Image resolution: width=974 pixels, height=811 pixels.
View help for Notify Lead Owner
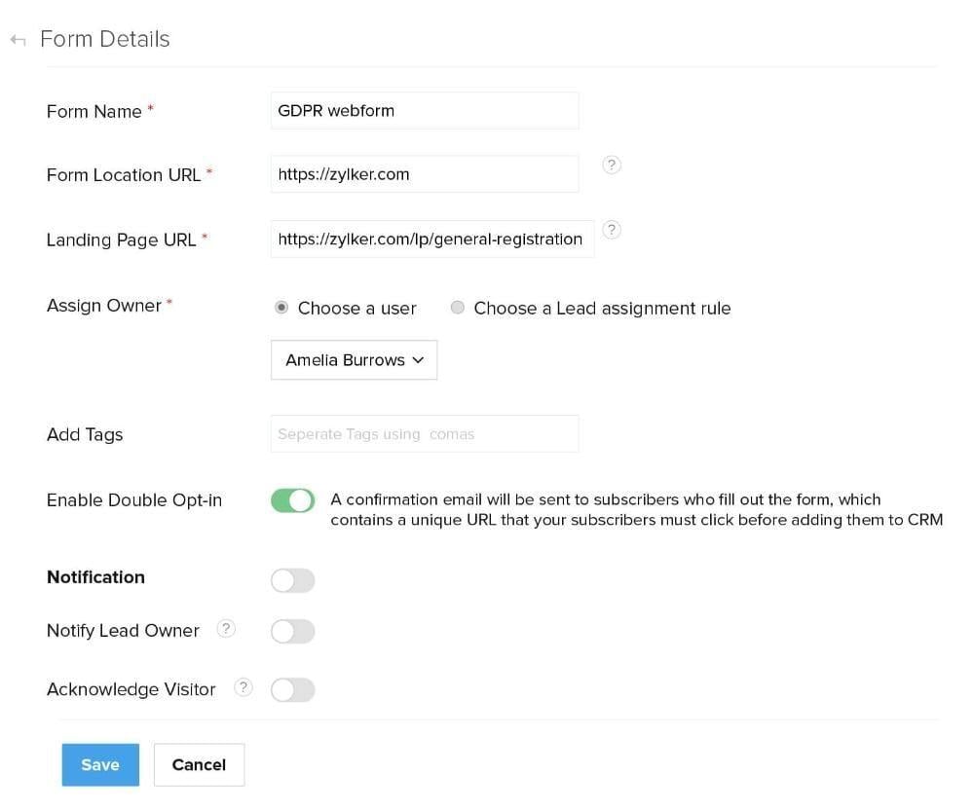226,629
